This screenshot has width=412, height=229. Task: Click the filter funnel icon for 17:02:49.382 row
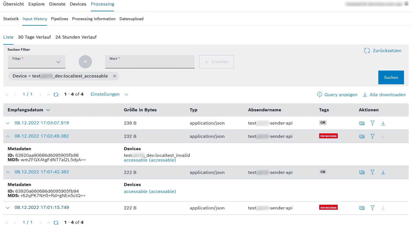click(x=372, y=136)
